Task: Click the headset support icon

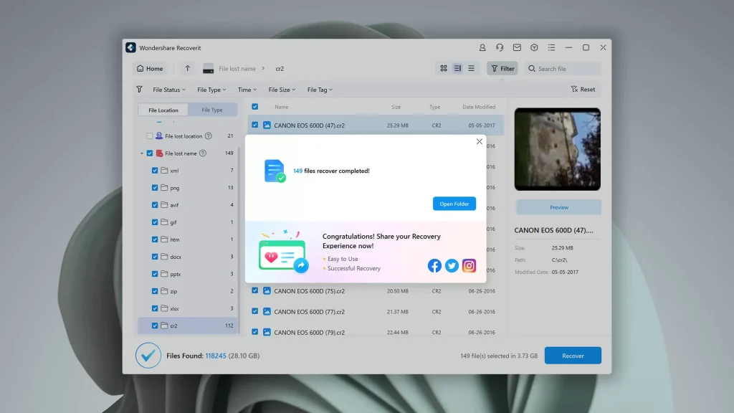Action: coord(500,48)
